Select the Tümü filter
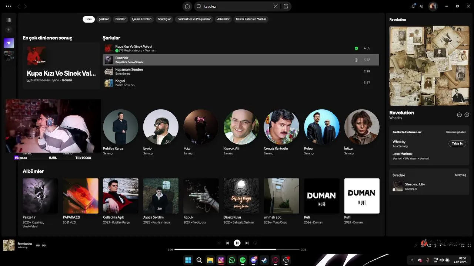Screen dimensions: 474x266 (x=89, y=19)
